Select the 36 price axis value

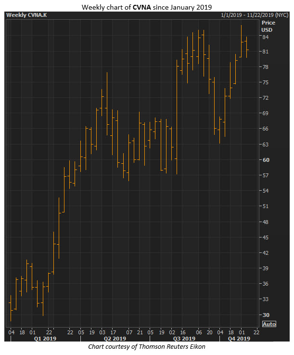point(265,284)
